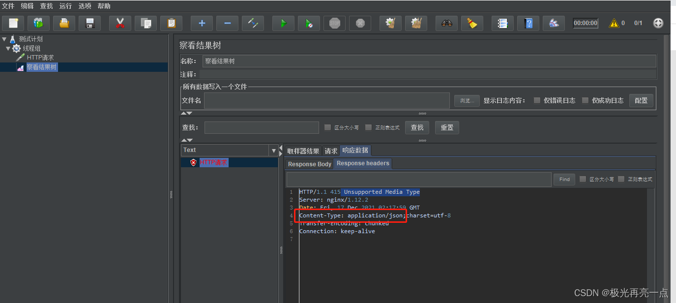The height and width of the screenshot is (303, 676).
Task: Click the Copy icon in the toolbar
Action: (x=146, y=23)
